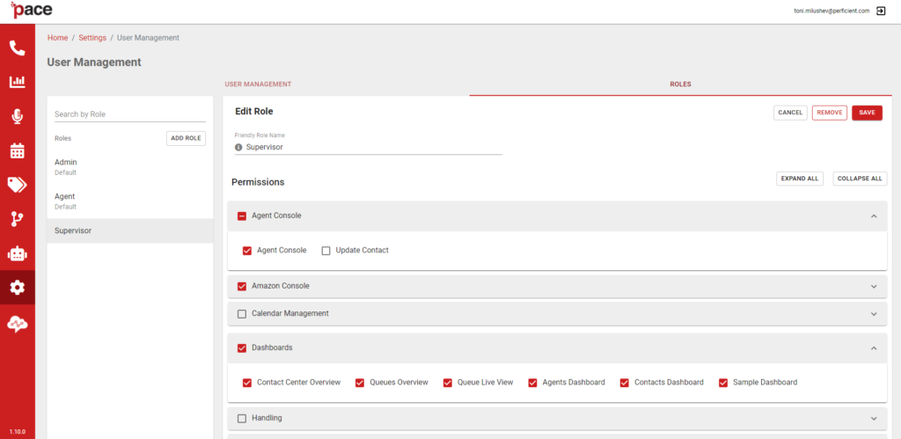
Task: Uncheck Agents Dashboard checkbox
Action: pos(532,383)
